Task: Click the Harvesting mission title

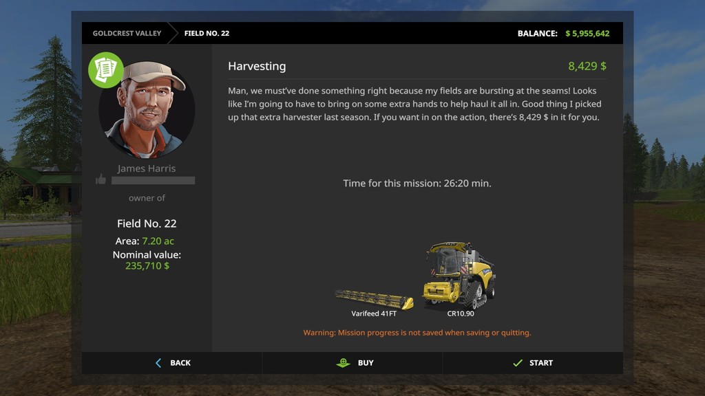Action: tap(257, 66)
